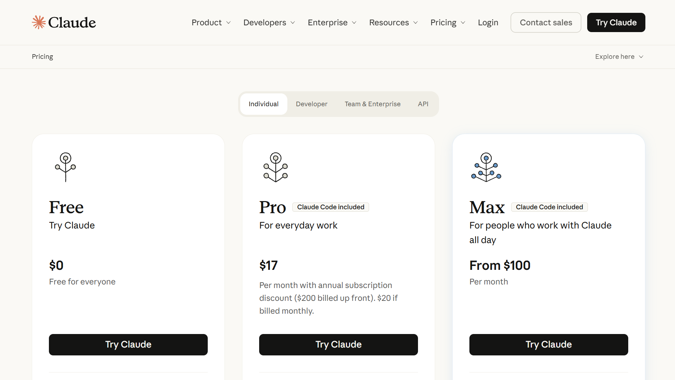Click Max's Claude Code included badge
Image resolution: width=675 pixels, height=380 pixels.
[549, 207]
